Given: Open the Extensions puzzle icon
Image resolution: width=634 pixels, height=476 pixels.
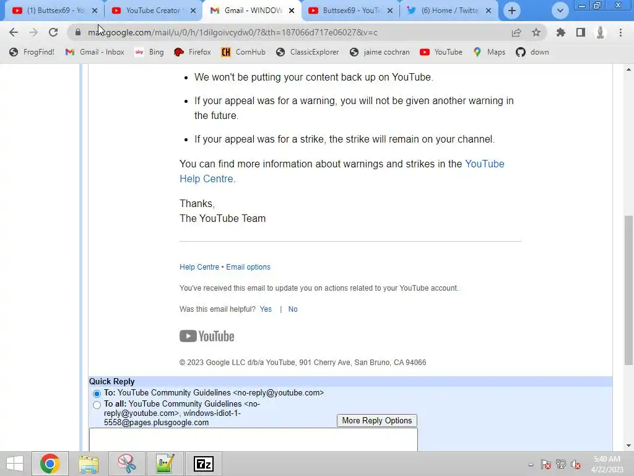Looking at the screenshot, I should click(561, 32).
